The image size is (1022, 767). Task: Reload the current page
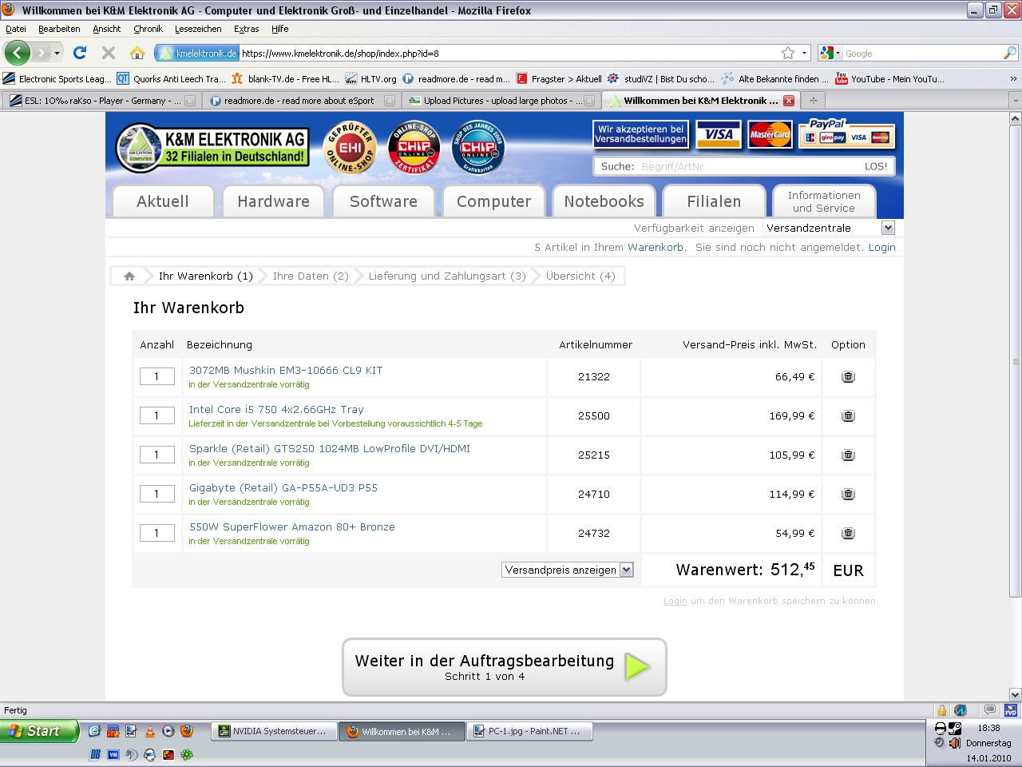tap(79, 53)
